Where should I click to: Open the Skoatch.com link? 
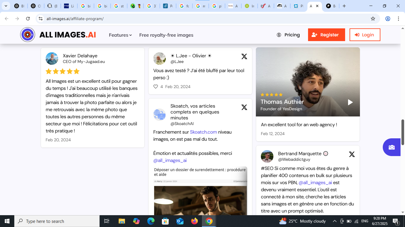coord(203,132)
